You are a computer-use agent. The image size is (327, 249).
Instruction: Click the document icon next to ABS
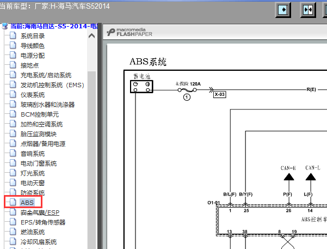pos(13,202)
